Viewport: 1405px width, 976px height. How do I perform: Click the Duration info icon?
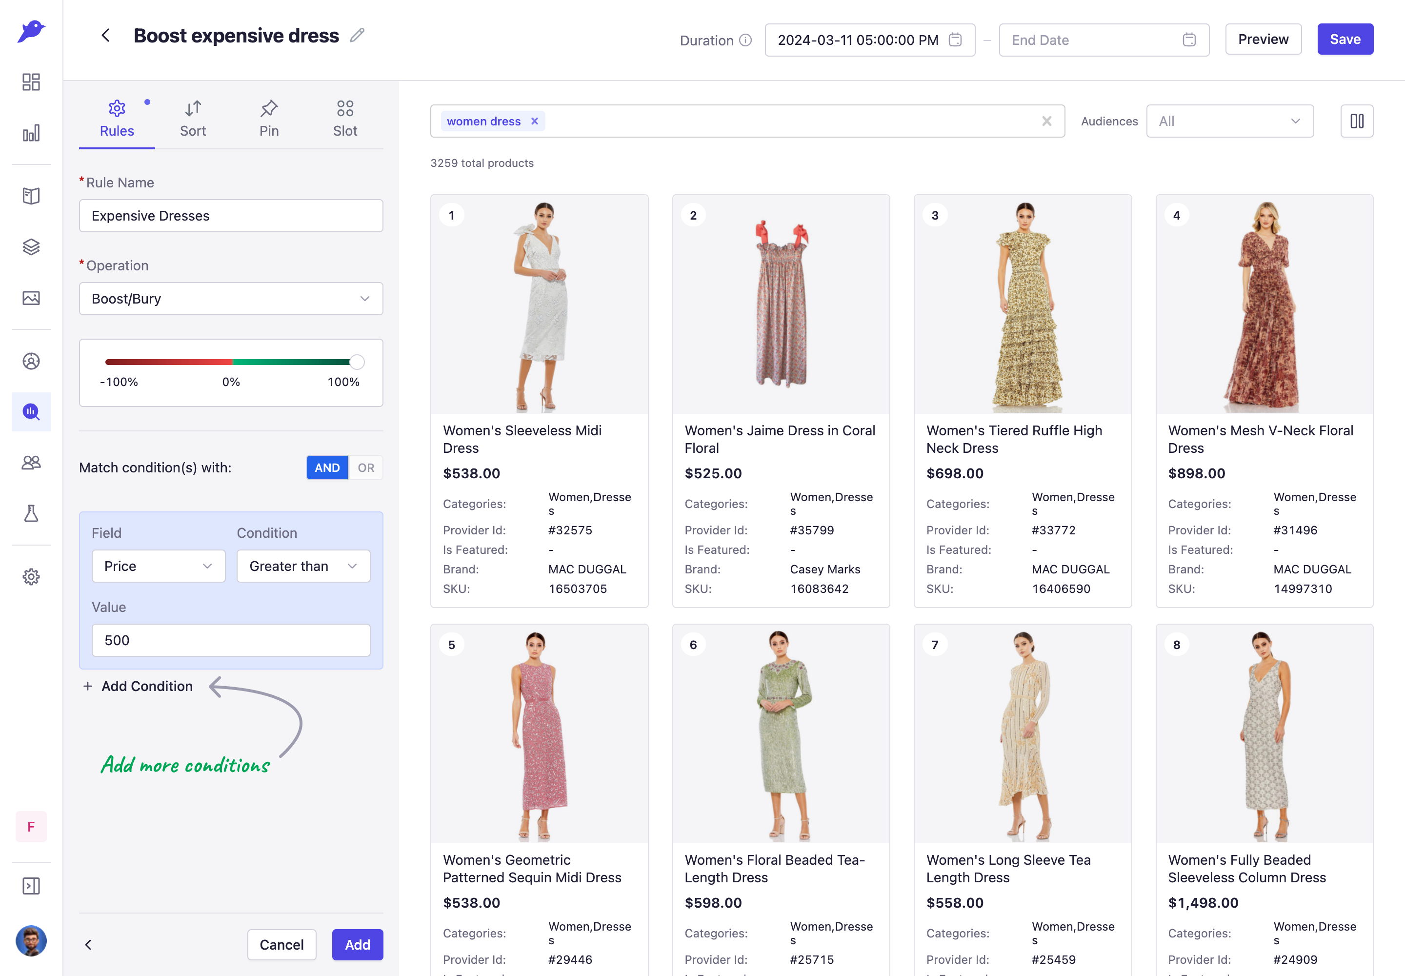point(745,41)
